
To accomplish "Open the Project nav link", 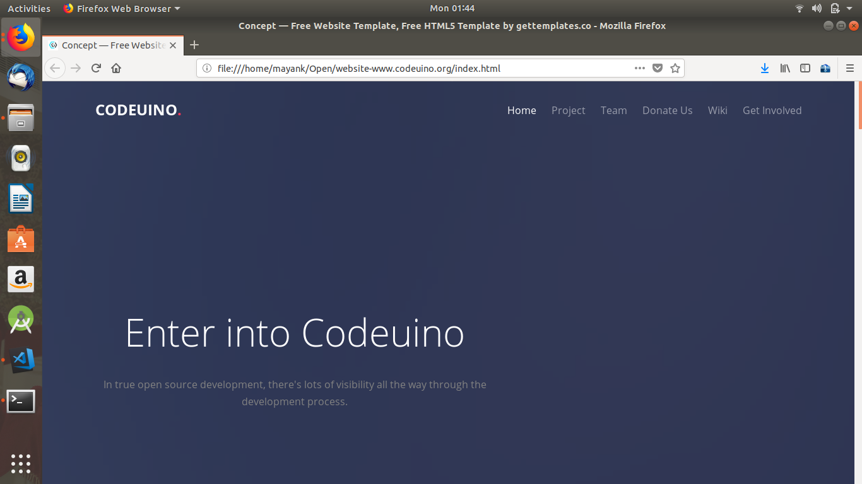I will point(569,110).
